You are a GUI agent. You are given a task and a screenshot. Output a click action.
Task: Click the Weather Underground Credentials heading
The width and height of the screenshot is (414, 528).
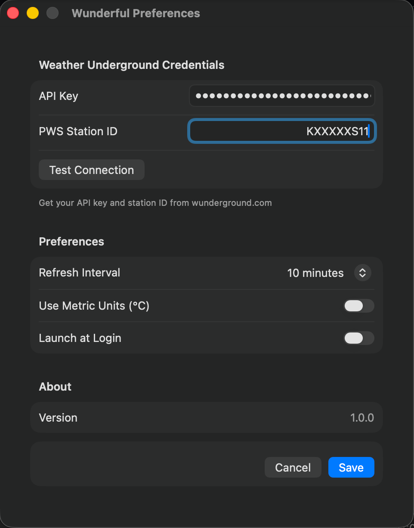click(132, 65)
